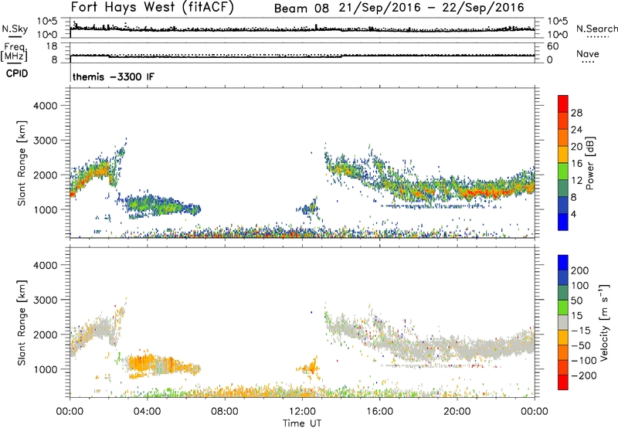Click the 'Power [dB]' color bar label
Viewport: 618px width, 428px height.
pyautogui.click(x=590, y=163)
